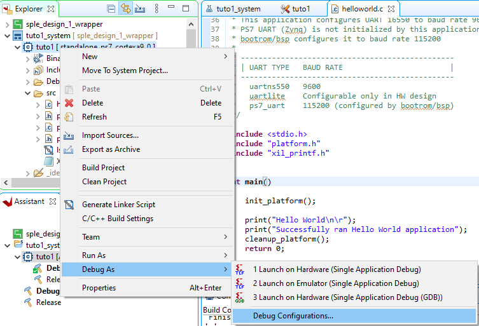The width and height of the screenshot is (479, 326).
Task: Choose Generate Linker Script
Action: [x=148, y=205]
